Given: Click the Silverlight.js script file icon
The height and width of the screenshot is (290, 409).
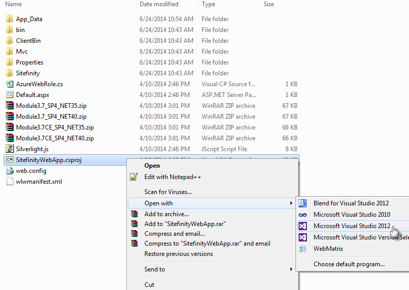Looking at the screenshot, I should (10, 149).
